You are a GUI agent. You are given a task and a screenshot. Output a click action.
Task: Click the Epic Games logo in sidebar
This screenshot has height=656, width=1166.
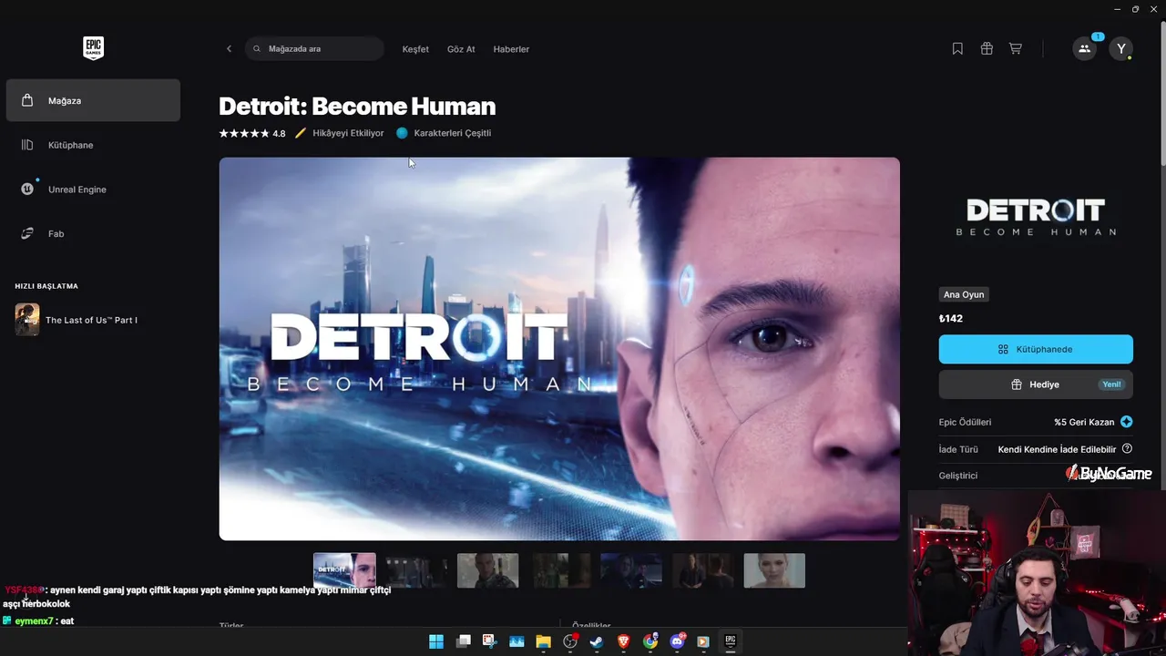click(x=93, y=48)
